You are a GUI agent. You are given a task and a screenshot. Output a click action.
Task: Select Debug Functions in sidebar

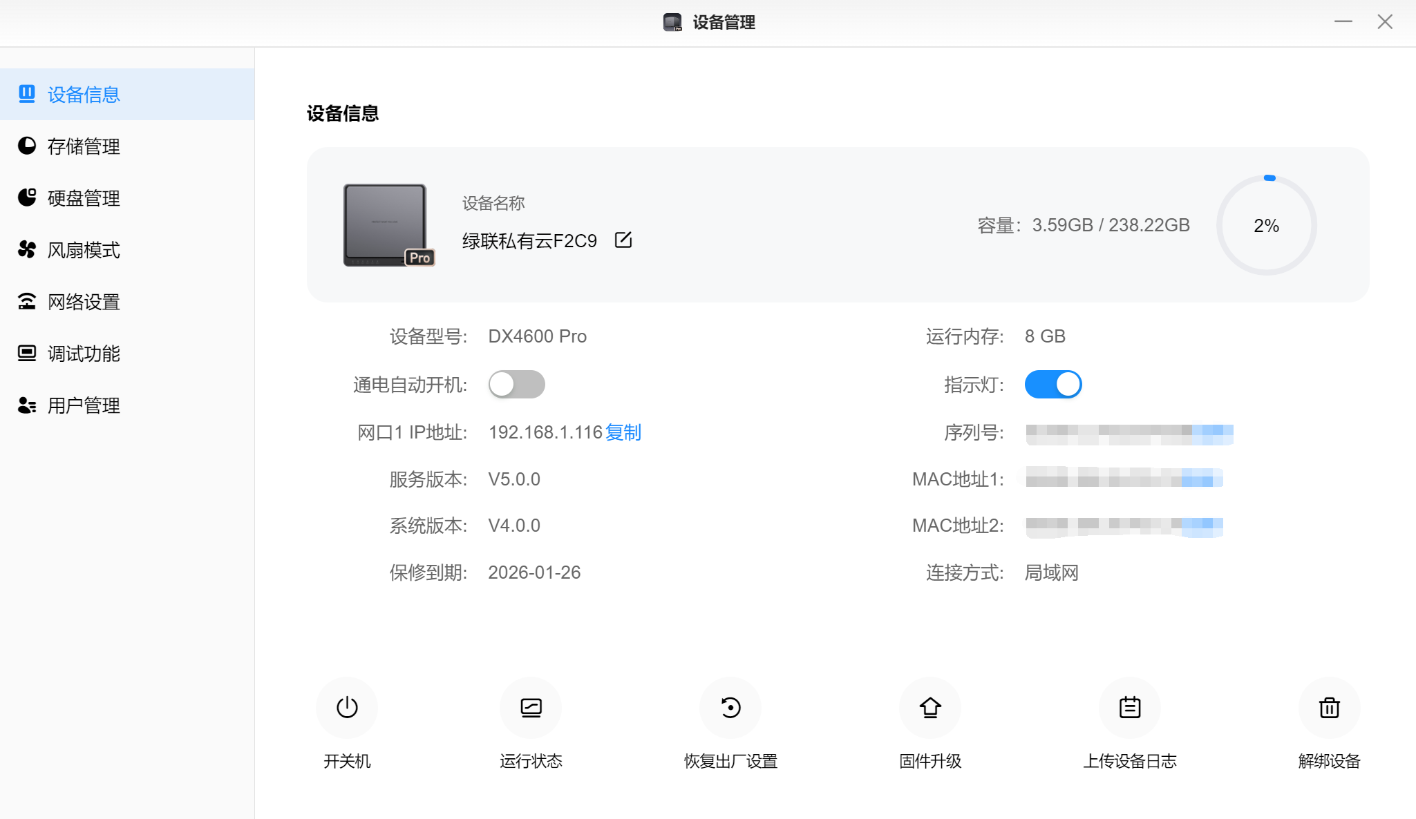(x=83, y=354)
